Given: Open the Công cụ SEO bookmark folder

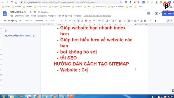Looking at the screenshot, I should [x=41, y=7].
